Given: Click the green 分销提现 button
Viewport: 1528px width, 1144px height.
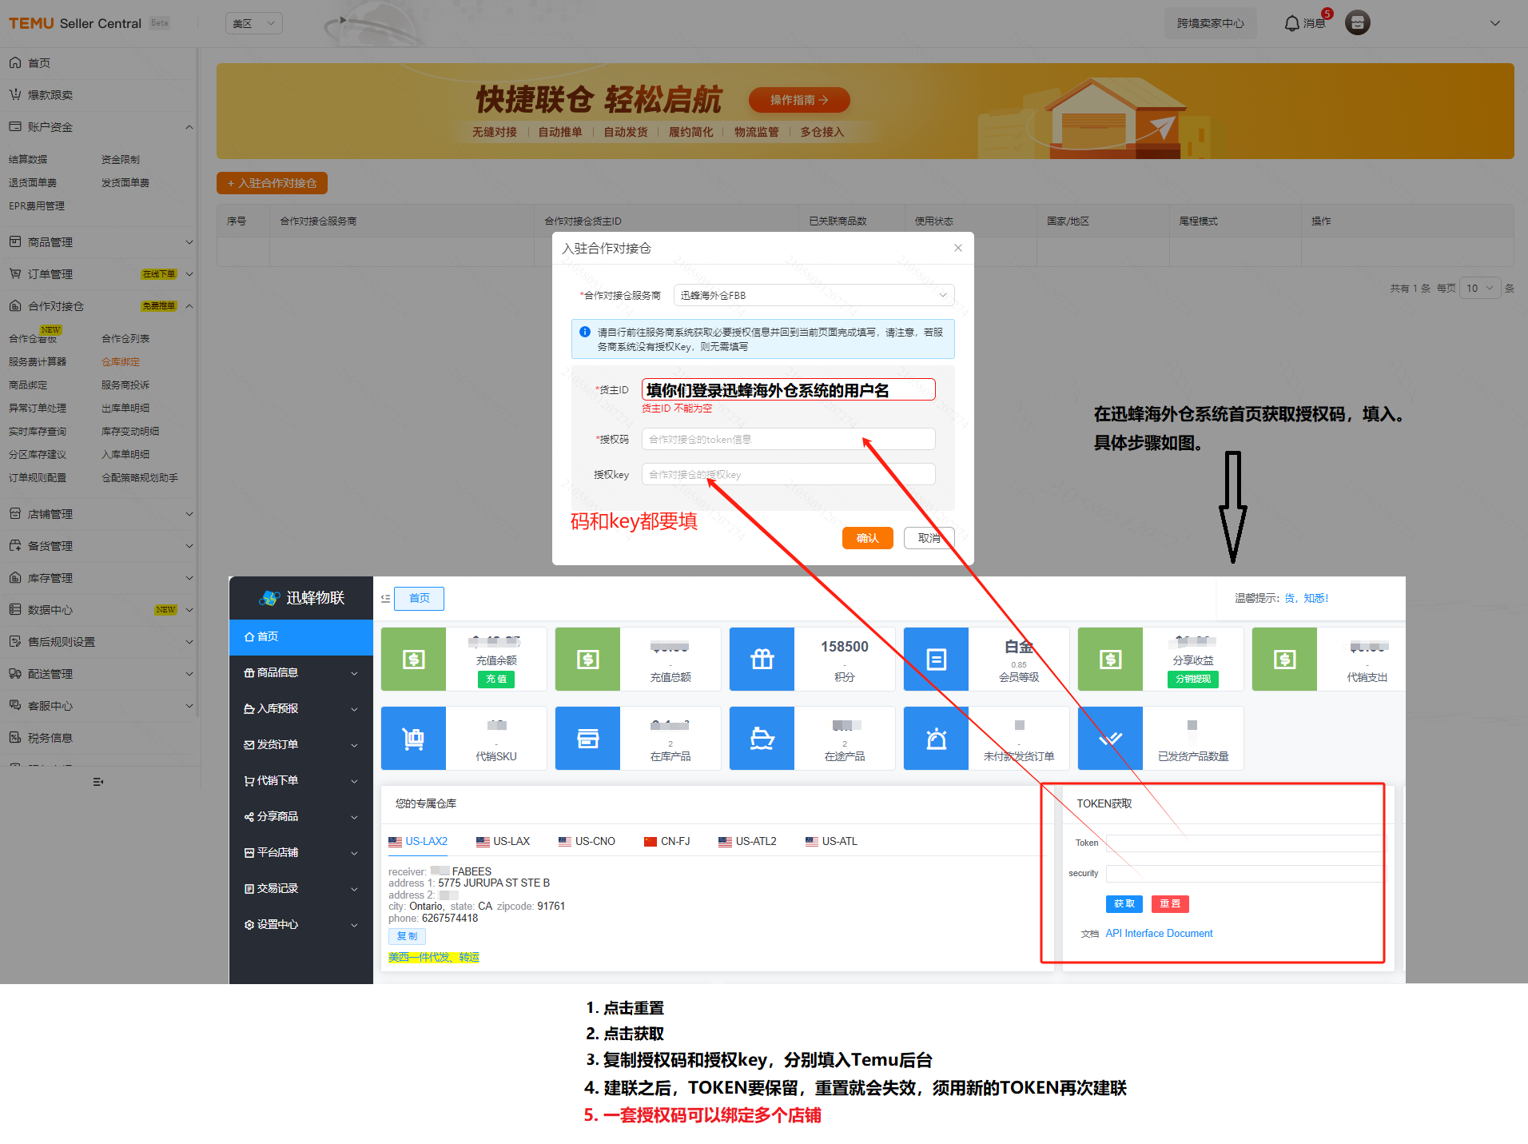Looking at the screenshot, I should click(x=1193, y=679).
